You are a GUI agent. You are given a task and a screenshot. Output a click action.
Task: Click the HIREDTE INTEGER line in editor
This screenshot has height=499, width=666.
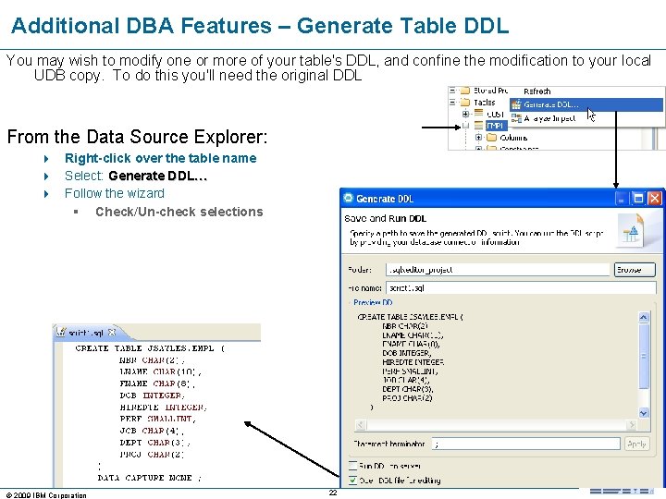[164, 408]
